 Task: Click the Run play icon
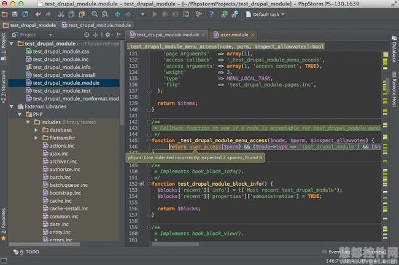pyautogui.click(x=155, y=14)
